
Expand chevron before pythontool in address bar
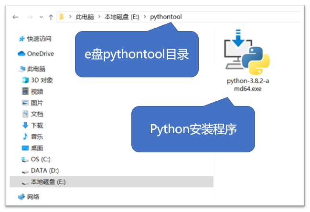click(x=145, y=17)
